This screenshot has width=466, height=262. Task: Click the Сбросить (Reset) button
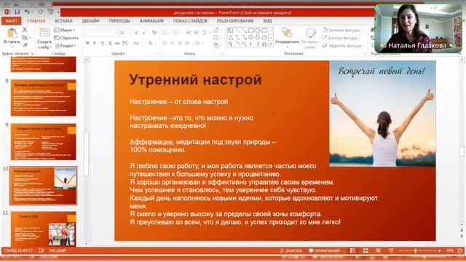click(x=66, y=38)
